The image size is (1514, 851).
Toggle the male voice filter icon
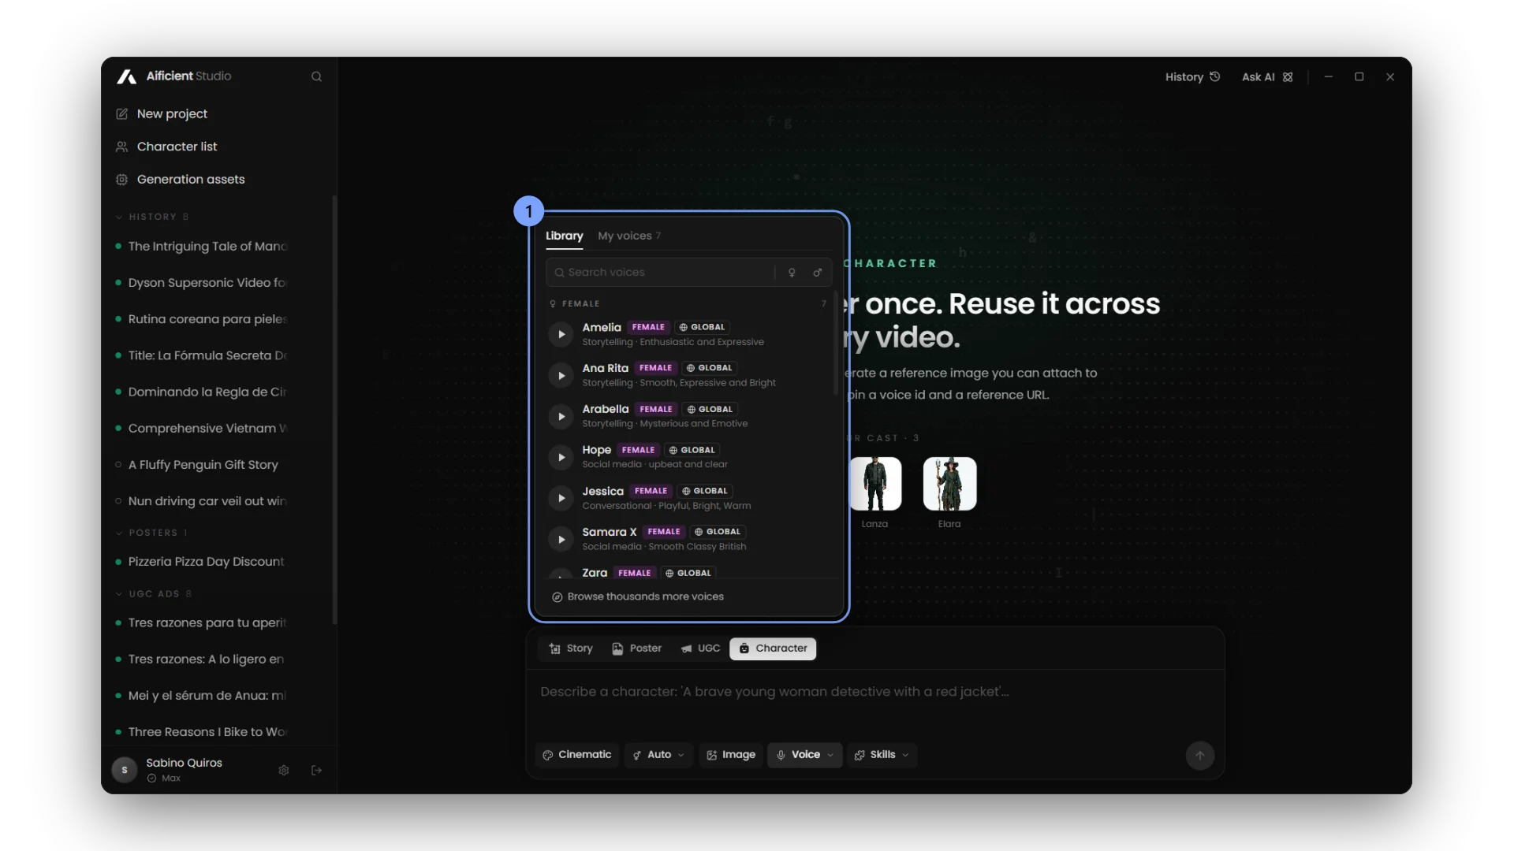(818, 273)
